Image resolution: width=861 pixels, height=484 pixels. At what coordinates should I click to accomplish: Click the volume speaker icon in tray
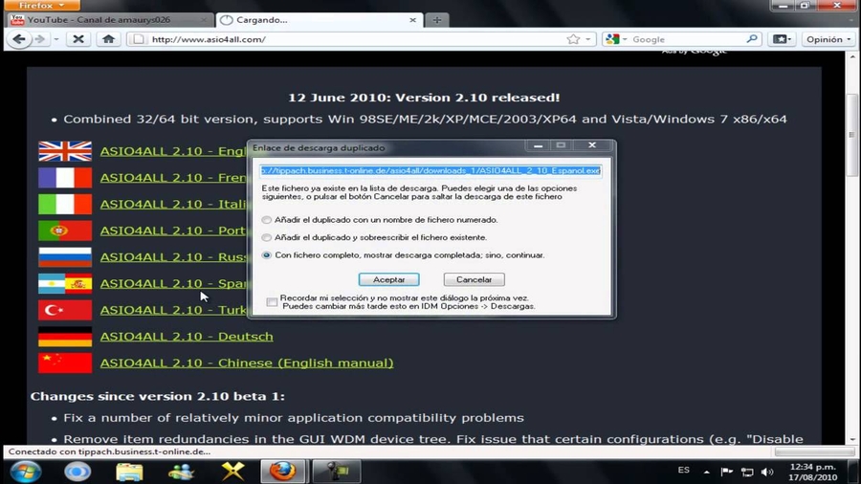click(x=767, y=472)
